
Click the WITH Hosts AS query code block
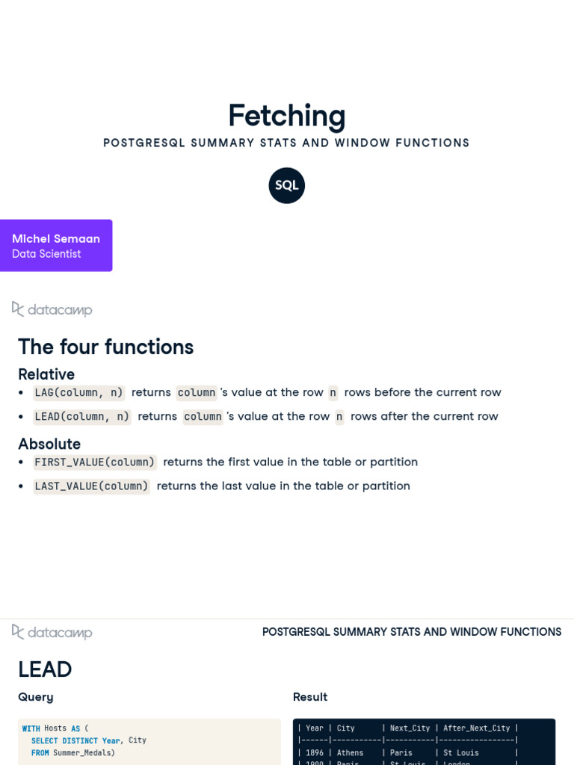pos(149,741)
